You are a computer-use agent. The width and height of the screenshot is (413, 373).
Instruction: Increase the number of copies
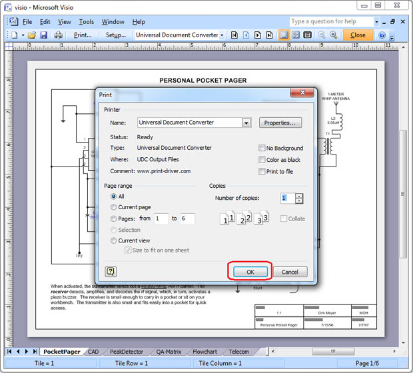pyautogui.click(x=299, y=195)
